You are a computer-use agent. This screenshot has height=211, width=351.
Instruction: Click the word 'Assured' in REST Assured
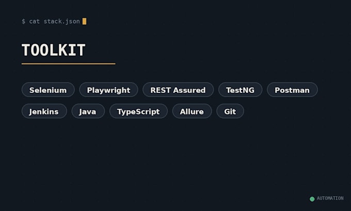coord(189,90)
